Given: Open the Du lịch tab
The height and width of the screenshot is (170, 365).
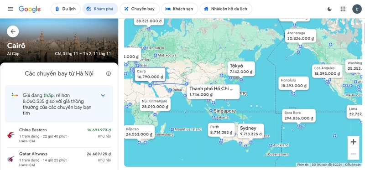Looking at the screenshot, I should (66, 9).
